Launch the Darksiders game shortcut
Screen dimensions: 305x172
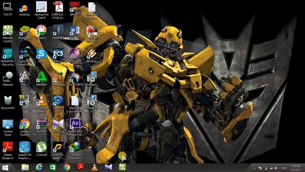click(x=58, y=32)
